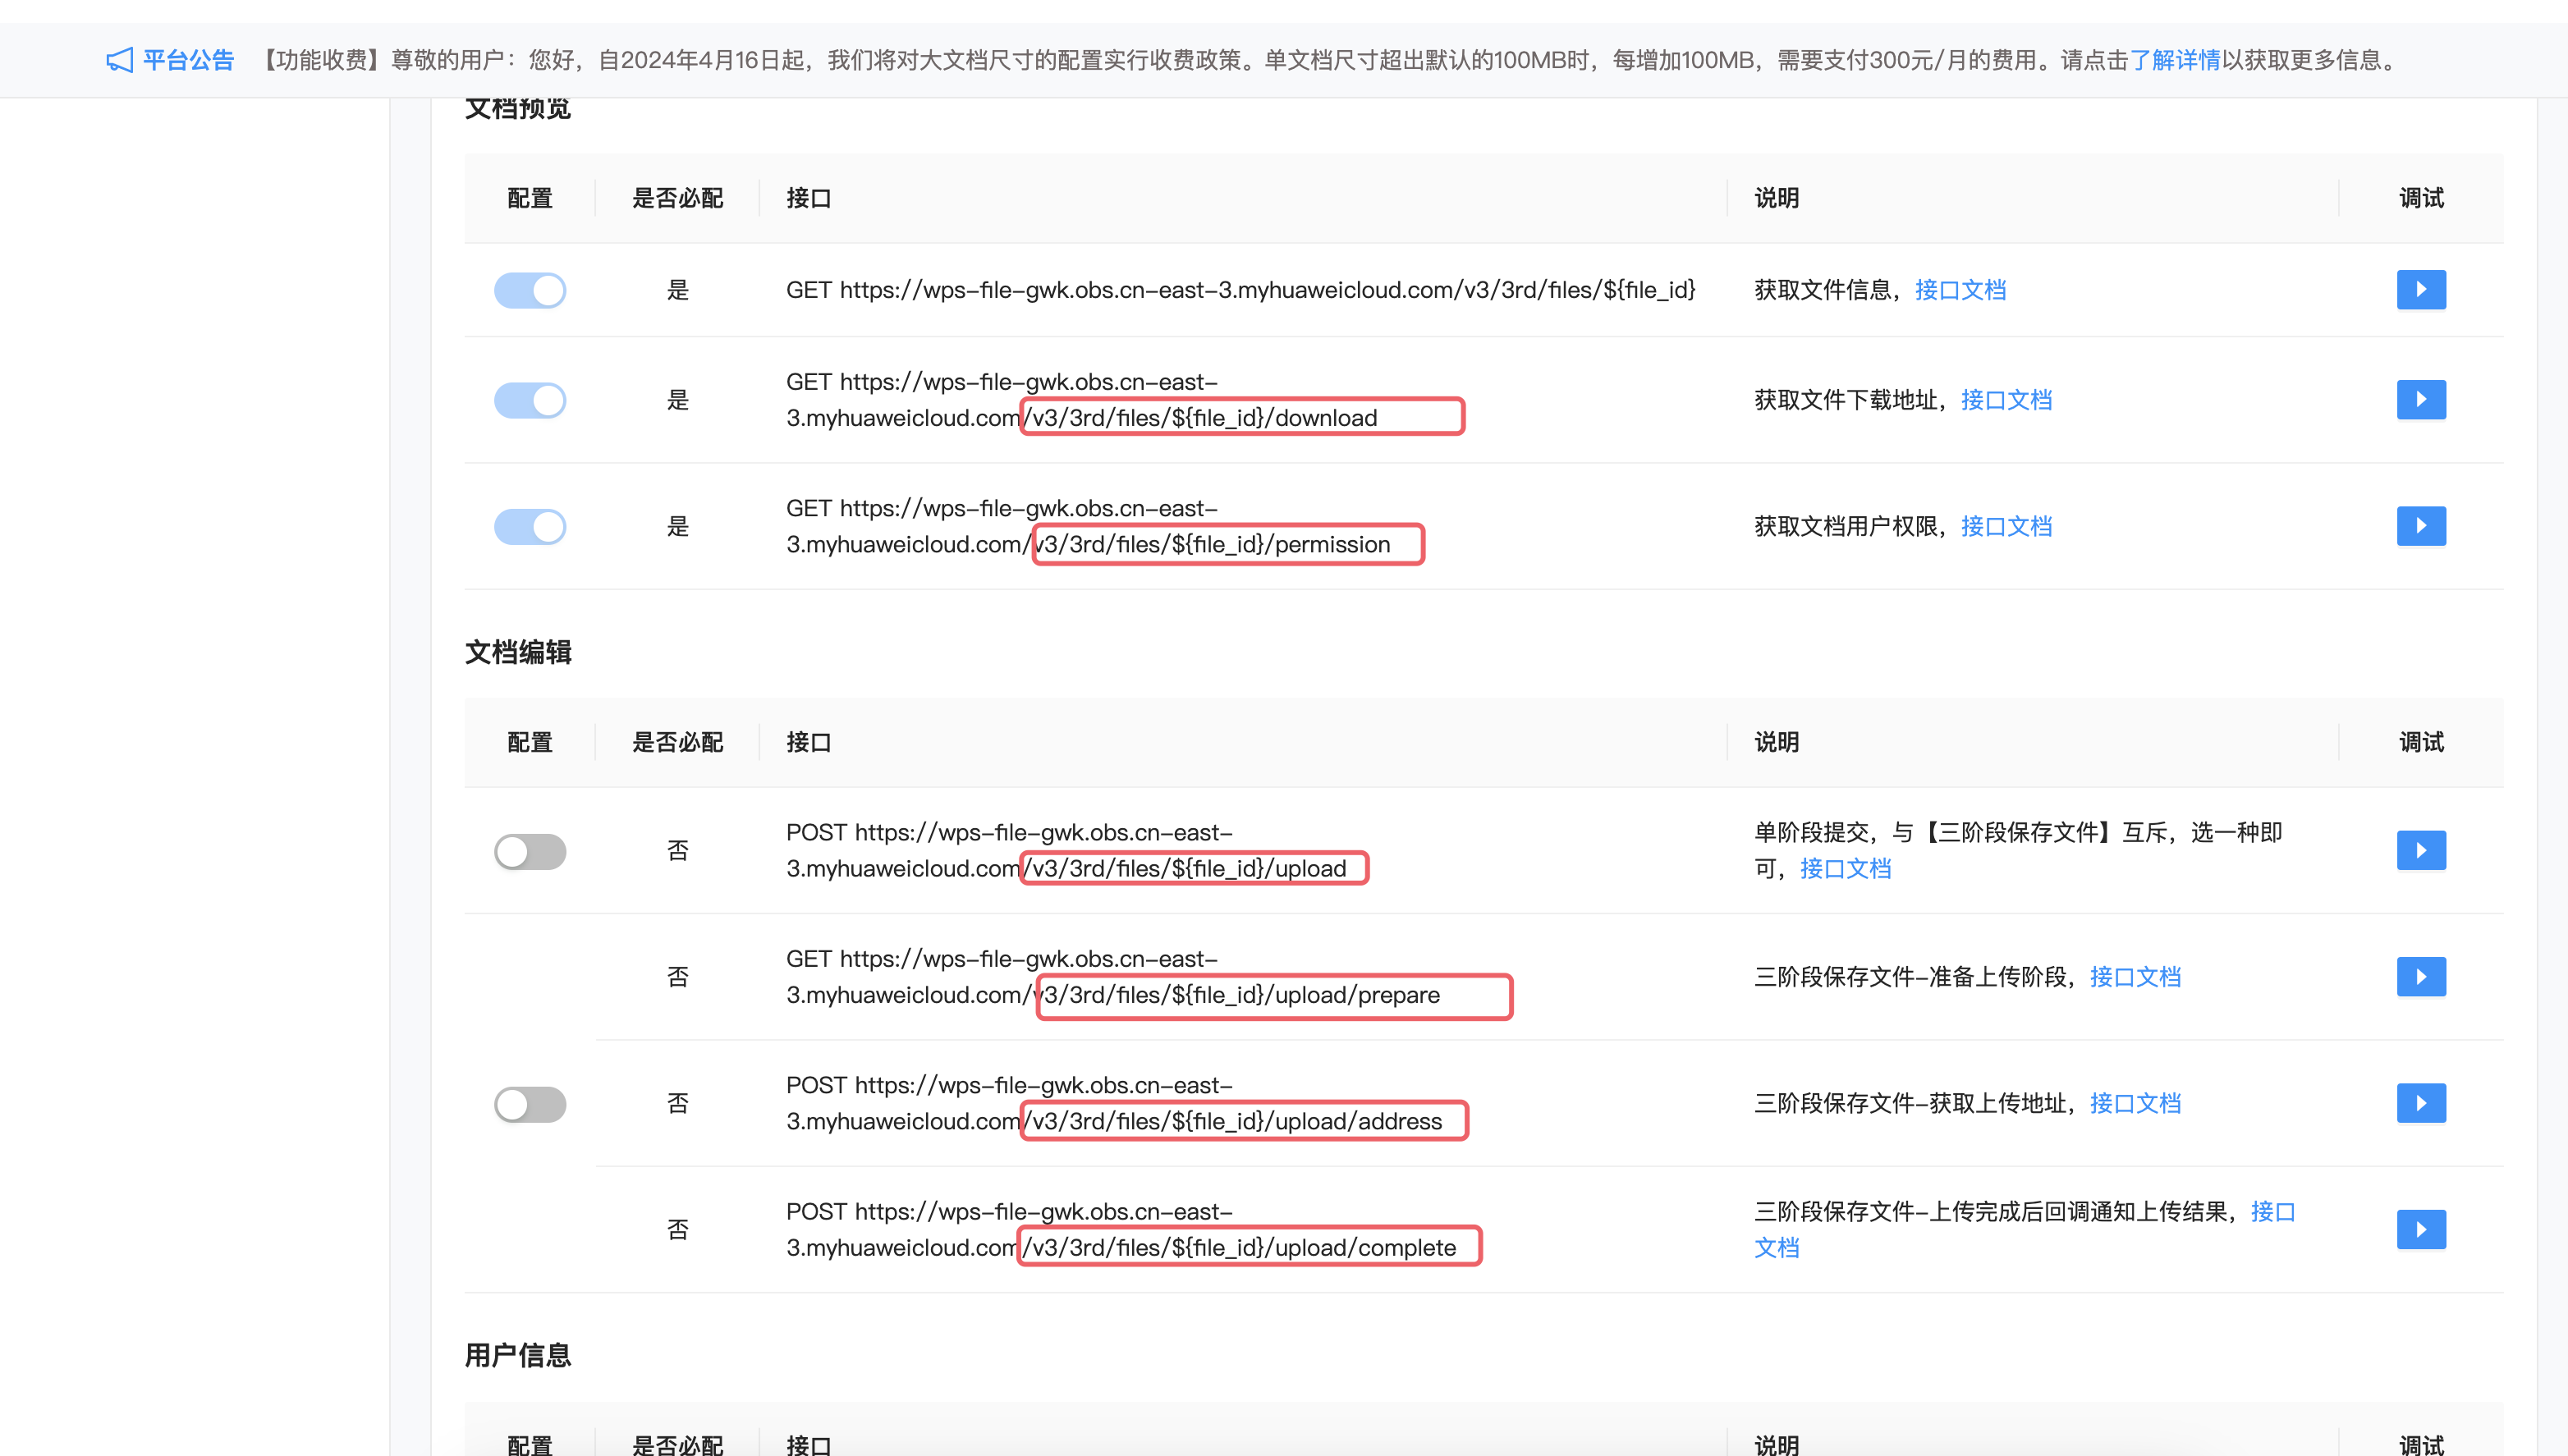
Task: Open 接口文档 link for 准备上传阶段
Action: (2135, 977)
